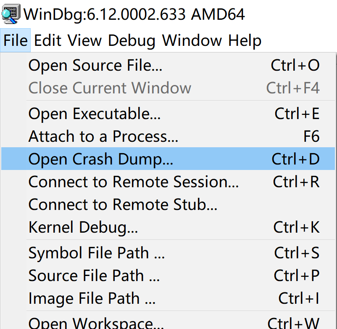Image resolution: width=337 pixels, height=329 pixels.
Task: Click Open Crash Dump option
Action: click(101, 159)
